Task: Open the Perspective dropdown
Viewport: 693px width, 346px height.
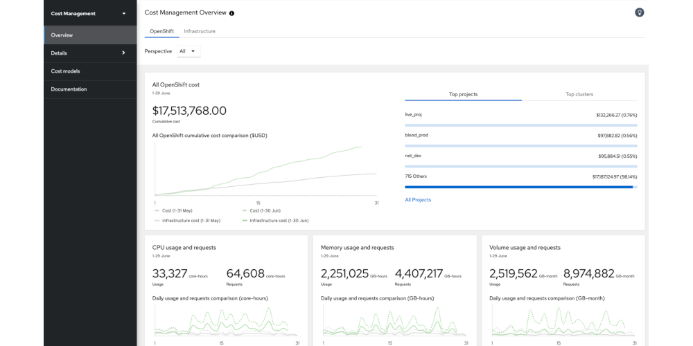Action: 187,51
